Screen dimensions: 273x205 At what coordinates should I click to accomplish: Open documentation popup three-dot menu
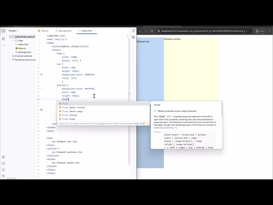[x=220, y=145]
